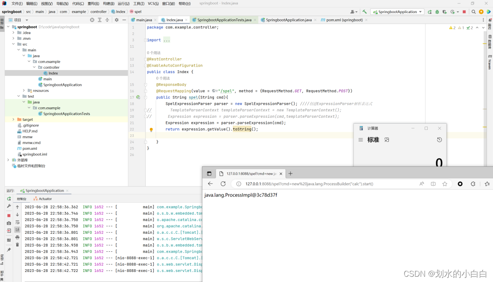
Task: Click restore layout icon in Run panel
Action: (x=9, y=240)
